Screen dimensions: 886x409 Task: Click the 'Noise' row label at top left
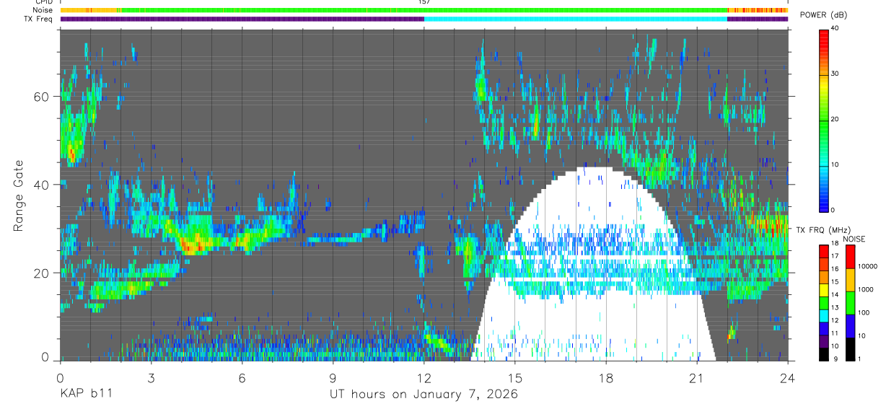[x=43, y=11]
